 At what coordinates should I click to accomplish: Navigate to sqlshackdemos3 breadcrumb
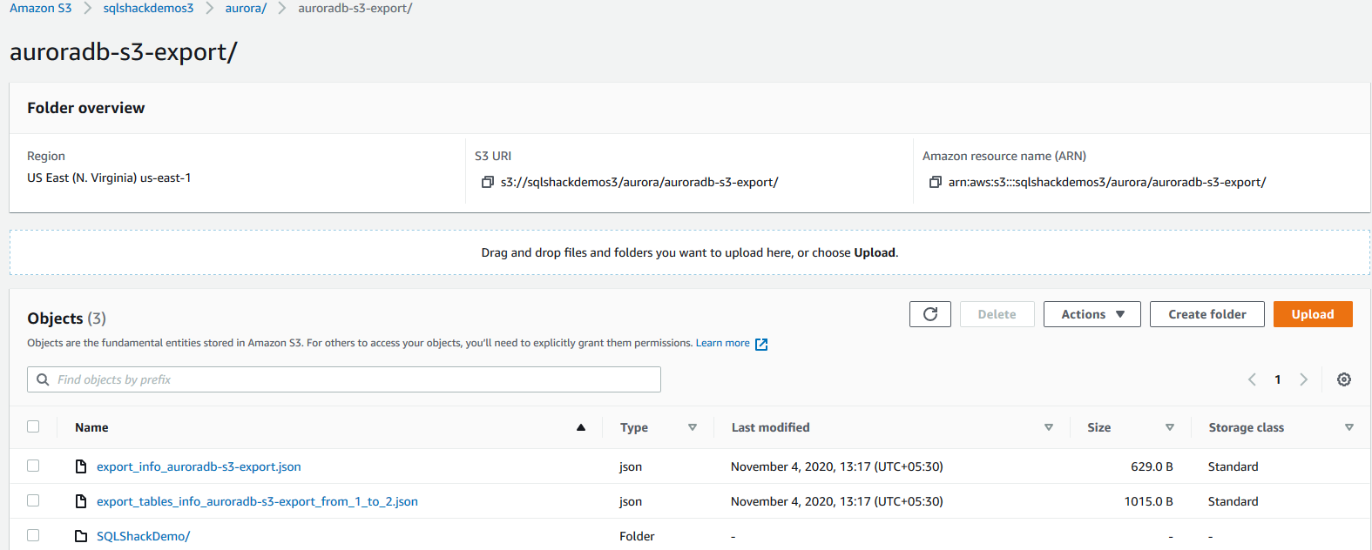pos(148,8)
